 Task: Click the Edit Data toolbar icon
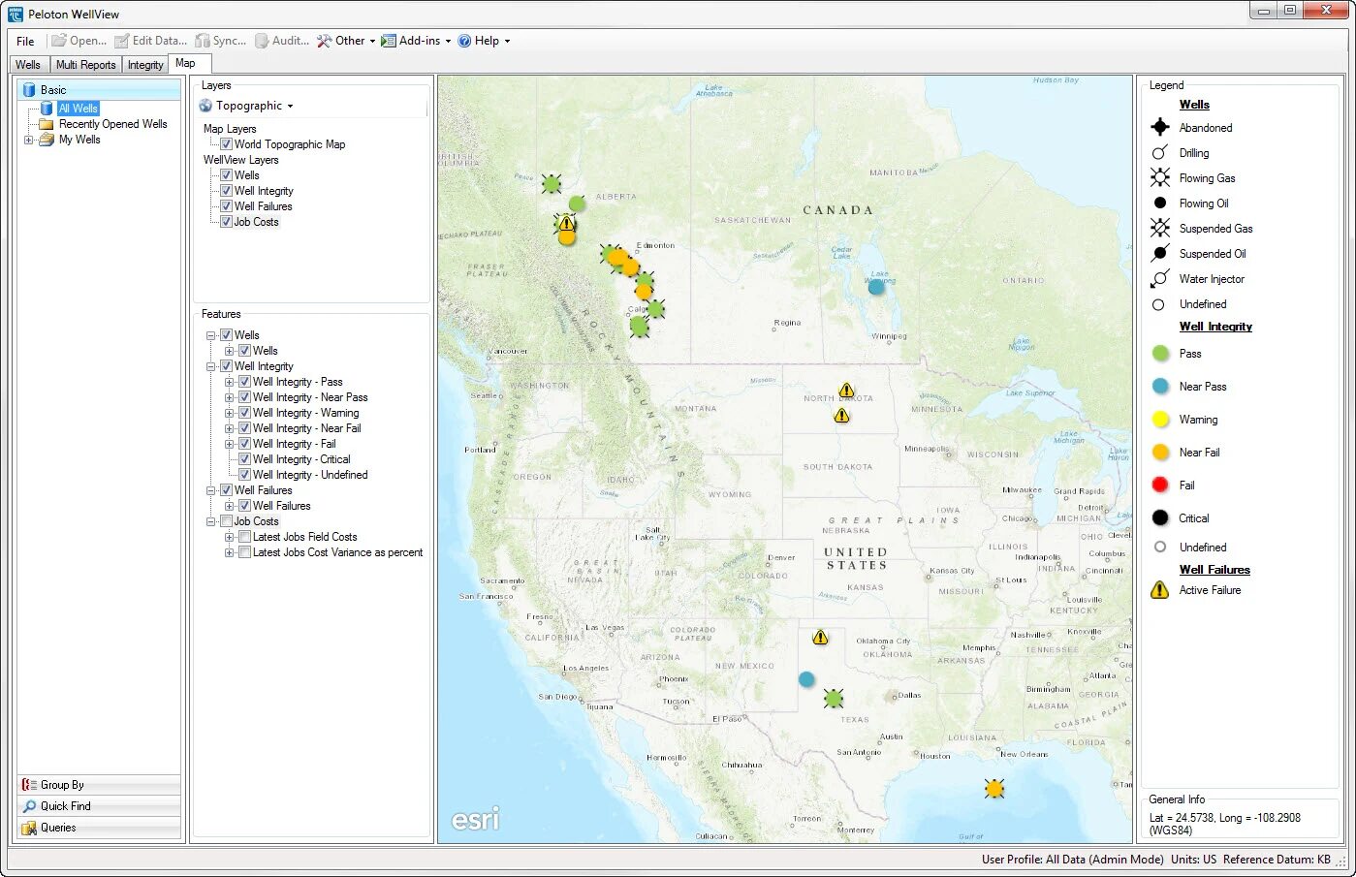pos(122,41)
